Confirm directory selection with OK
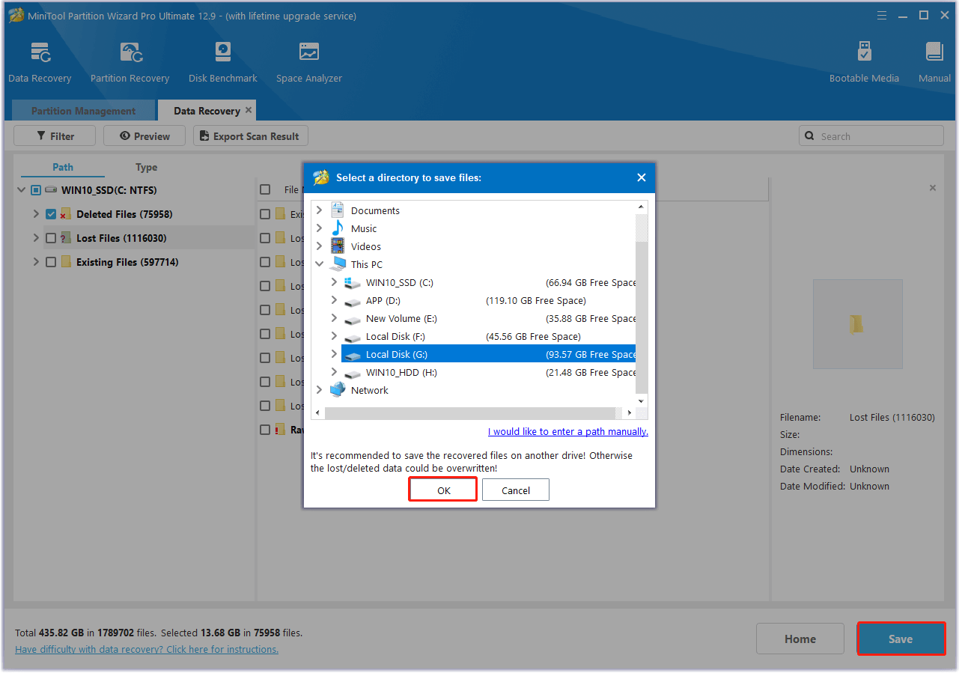 pyautogui.click(x=442, y=489)
